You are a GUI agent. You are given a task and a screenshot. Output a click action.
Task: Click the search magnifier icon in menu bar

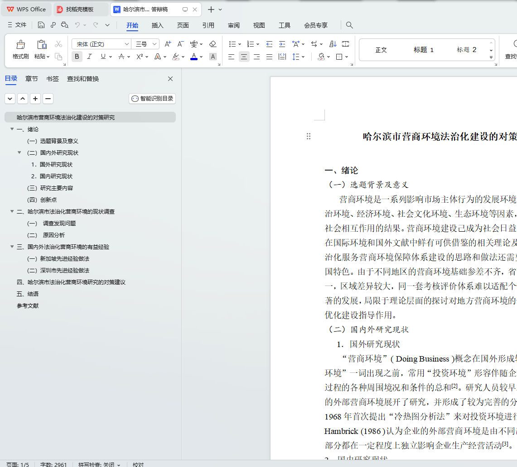349,25
